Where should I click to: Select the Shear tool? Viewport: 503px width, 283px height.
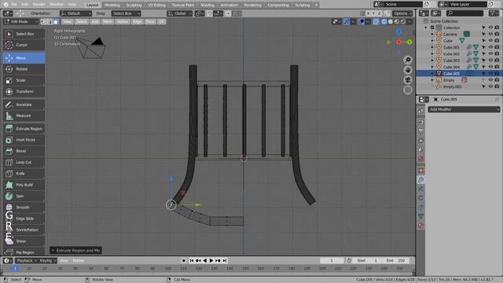[24, 241]
